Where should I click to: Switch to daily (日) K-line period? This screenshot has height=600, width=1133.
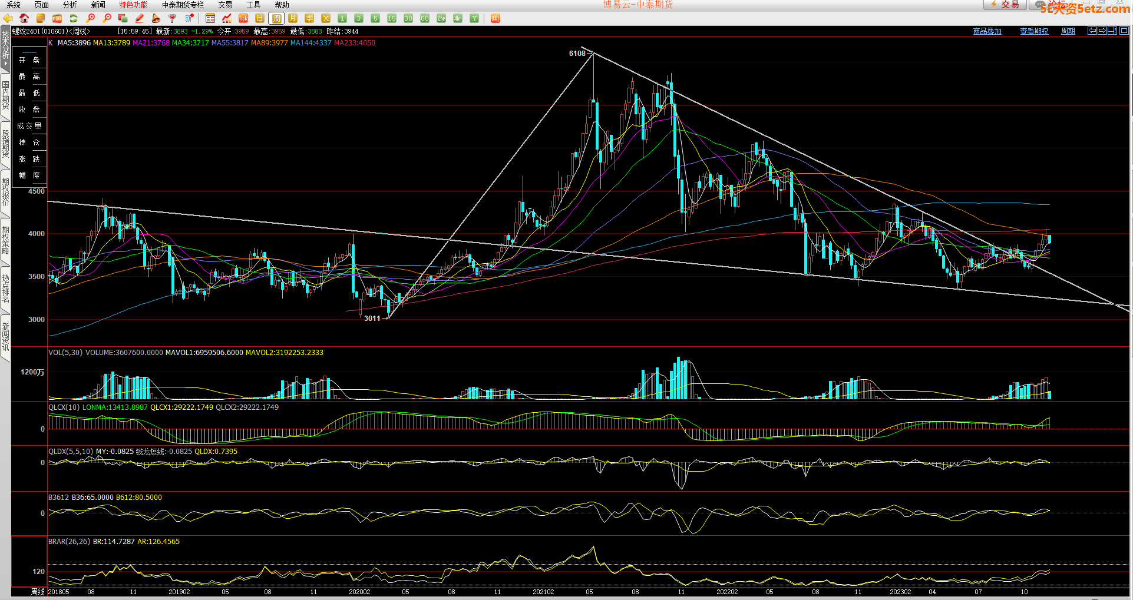tap(260, 18)
